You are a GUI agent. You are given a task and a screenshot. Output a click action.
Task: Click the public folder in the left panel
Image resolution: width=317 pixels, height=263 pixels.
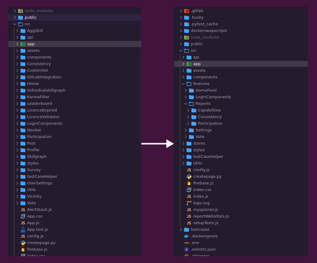(x=31, y=17)
